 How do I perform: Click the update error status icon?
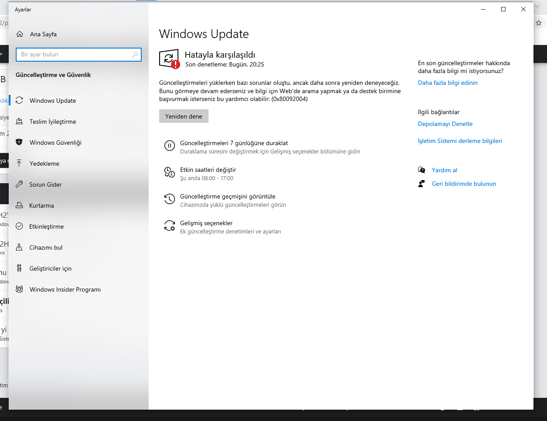pos(169,59)
